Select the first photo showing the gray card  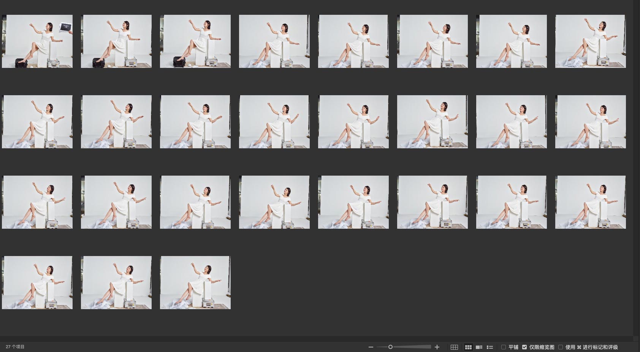tap(37, 41)
